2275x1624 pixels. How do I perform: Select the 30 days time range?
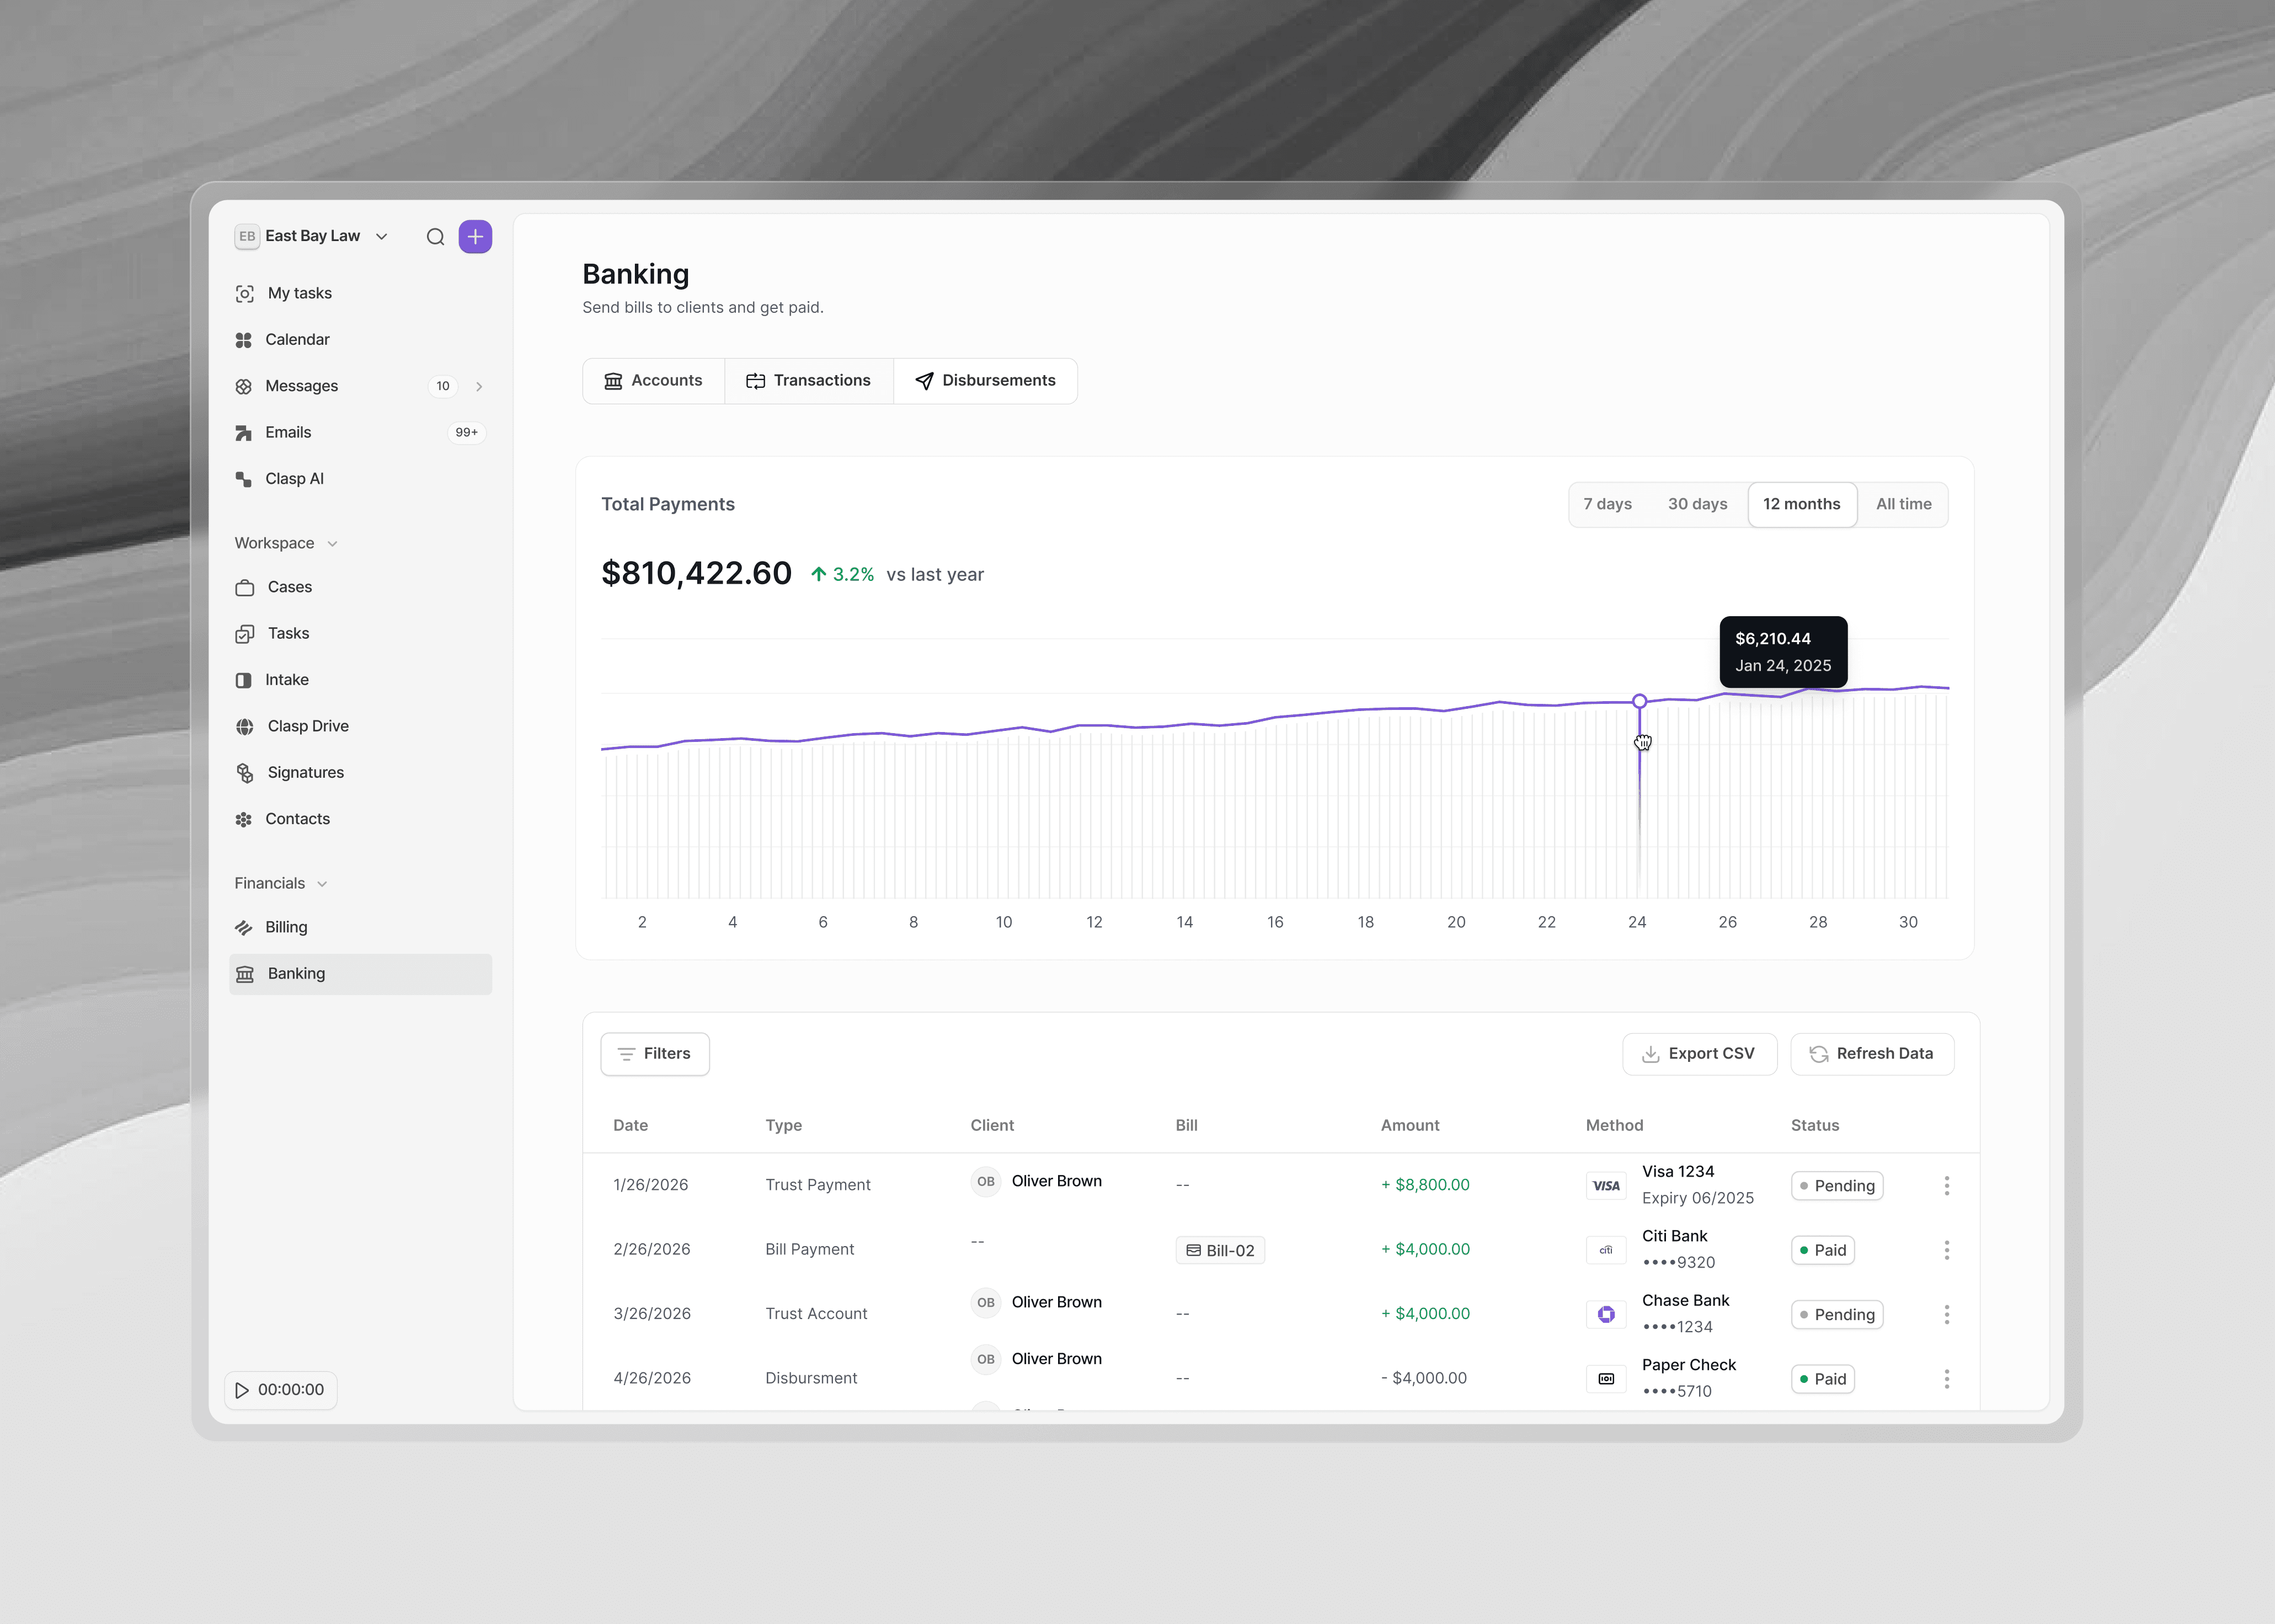coord(1697,504)
